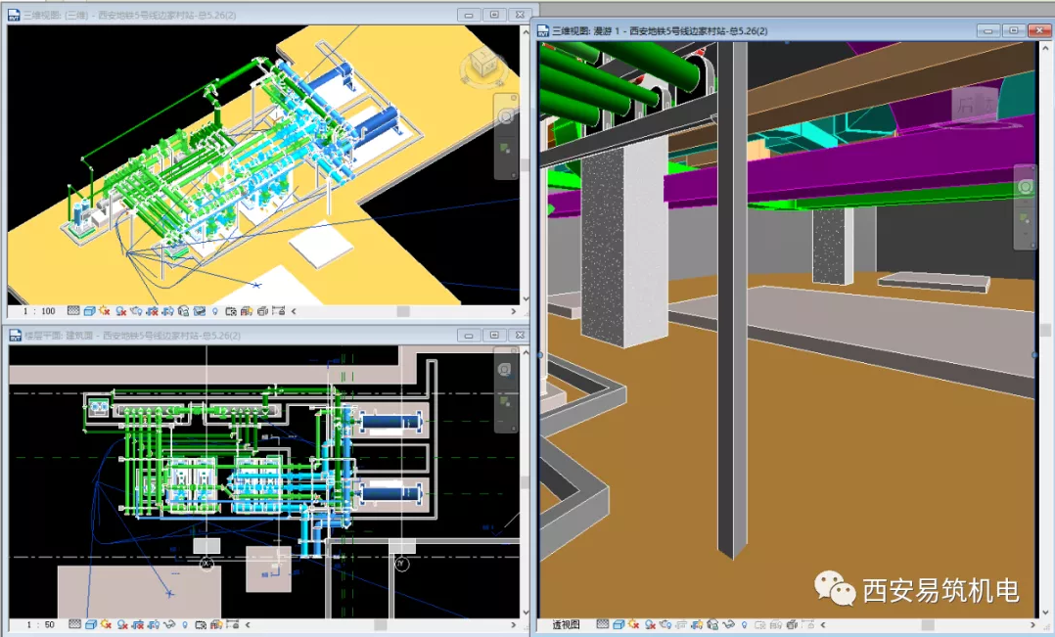
Task: Open the Rendering dialog teapot in 透视图 view
Action: coord(665,624)
